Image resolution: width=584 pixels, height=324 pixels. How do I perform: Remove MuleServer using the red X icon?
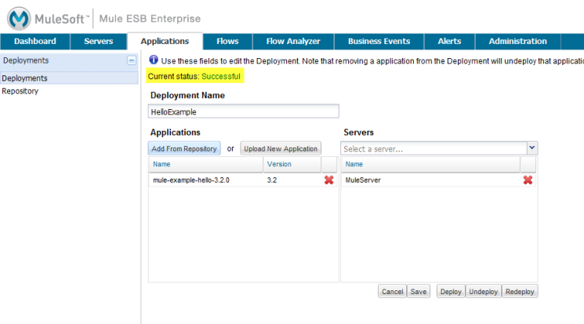click(x=528, y=180)
